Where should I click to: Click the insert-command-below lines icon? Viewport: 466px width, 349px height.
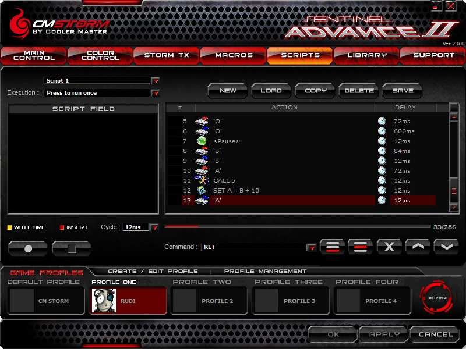(x=333, y=247)
